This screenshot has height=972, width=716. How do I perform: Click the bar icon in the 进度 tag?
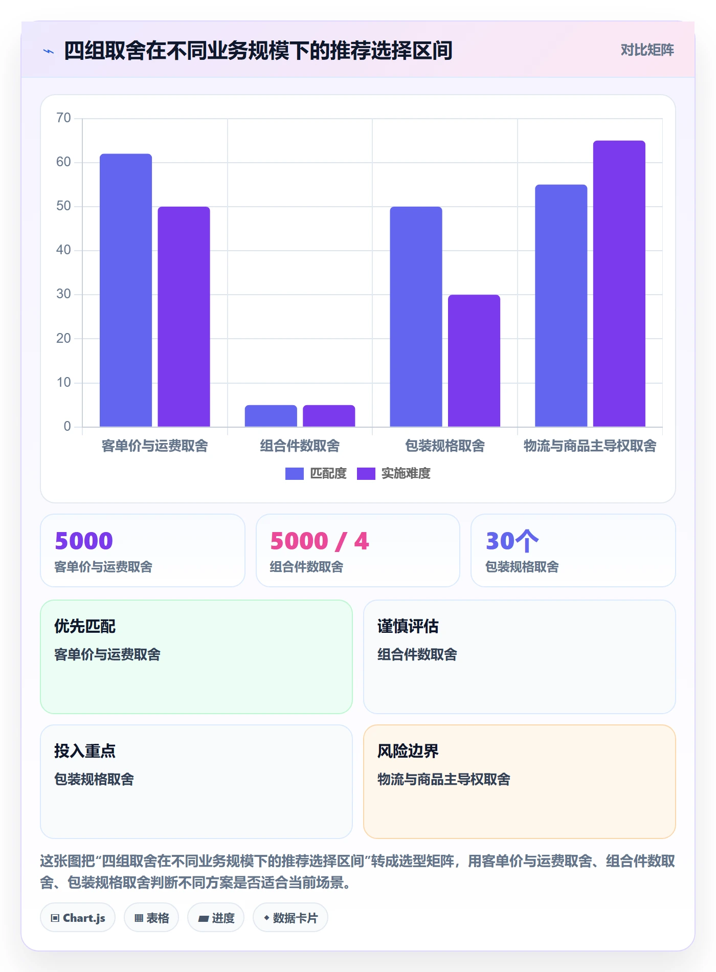pyautogui.click(x=204, y=919)
